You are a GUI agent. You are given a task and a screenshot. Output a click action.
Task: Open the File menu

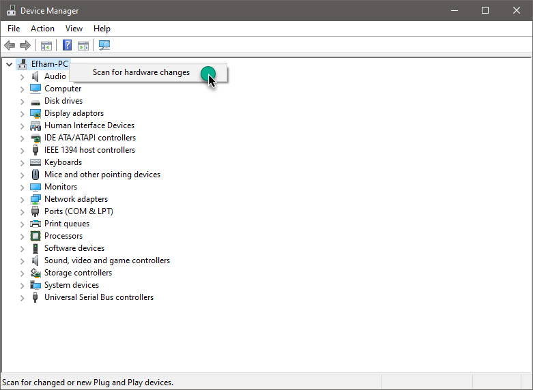tap(14, 29)
